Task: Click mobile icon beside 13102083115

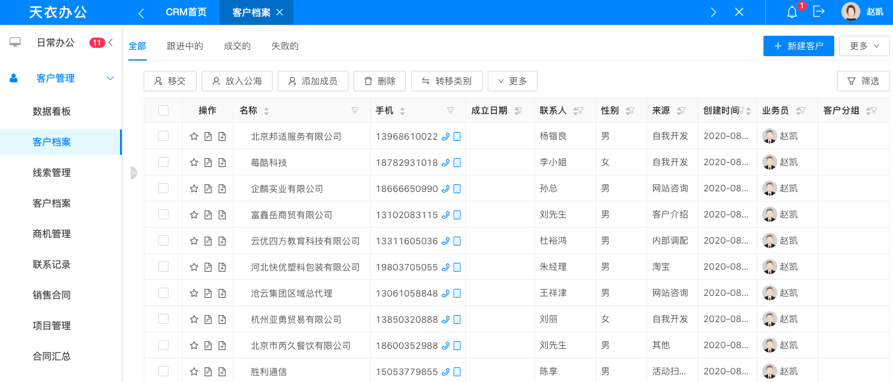Action: tap(457, 215)
